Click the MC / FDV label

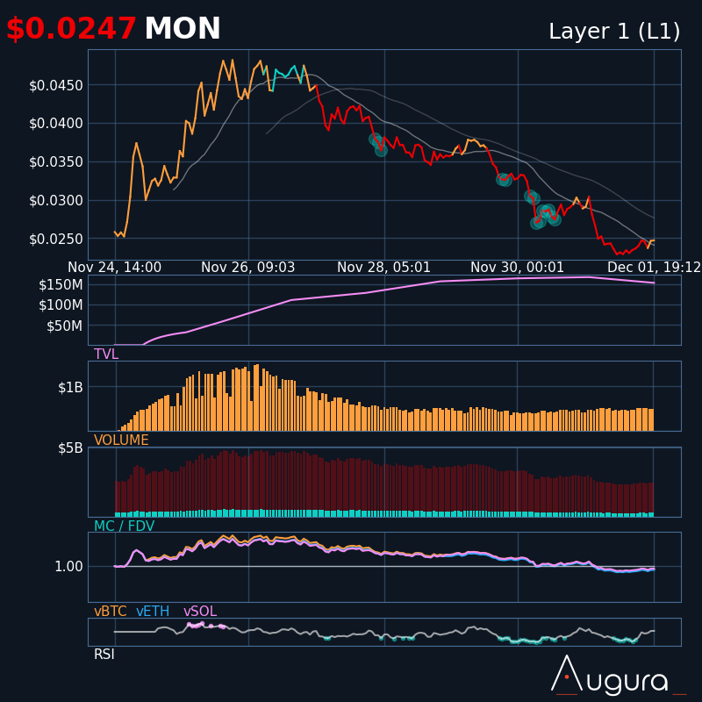click(124, 526)
